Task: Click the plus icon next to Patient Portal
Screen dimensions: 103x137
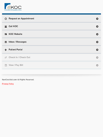Action: pos(6,50)
